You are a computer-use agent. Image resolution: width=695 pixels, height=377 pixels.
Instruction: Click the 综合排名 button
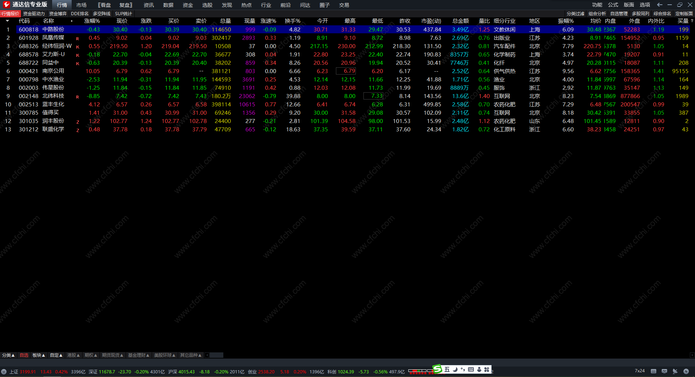[x=662, y=14]
